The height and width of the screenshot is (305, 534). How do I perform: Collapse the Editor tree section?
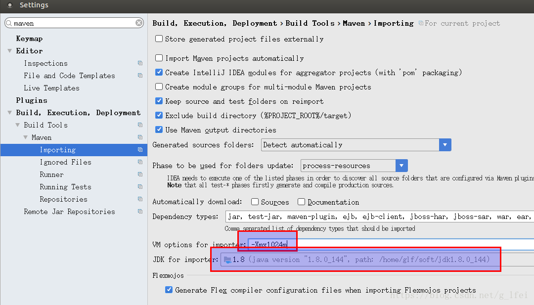coord(9,51)
